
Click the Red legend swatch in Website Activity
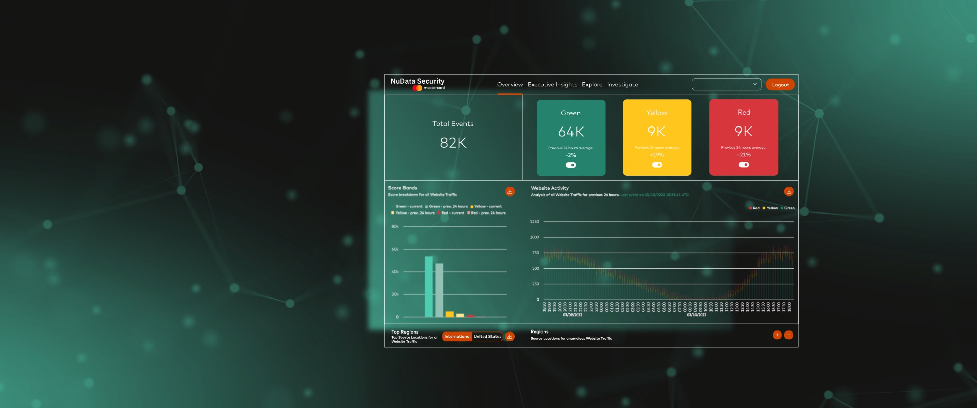click(x=750, y=208)
